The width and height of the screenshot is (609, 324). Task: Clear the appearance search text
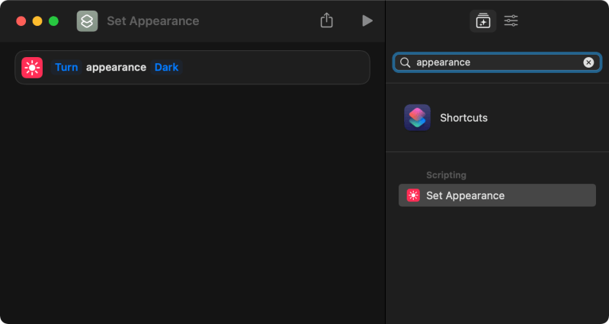(588, 62)
